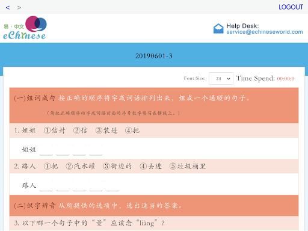Click option ②信 in question 1
Viewport: 308px width, 231px height.
80,131
